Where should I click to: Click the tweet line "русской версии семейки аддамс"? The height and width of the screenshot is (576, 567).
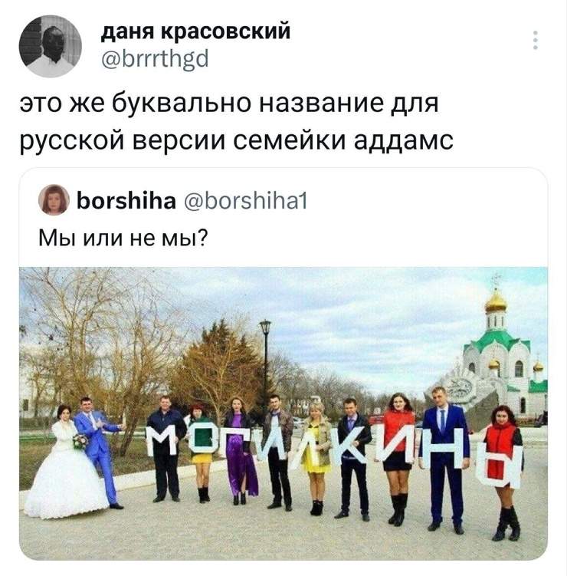(x=236, y=141)
